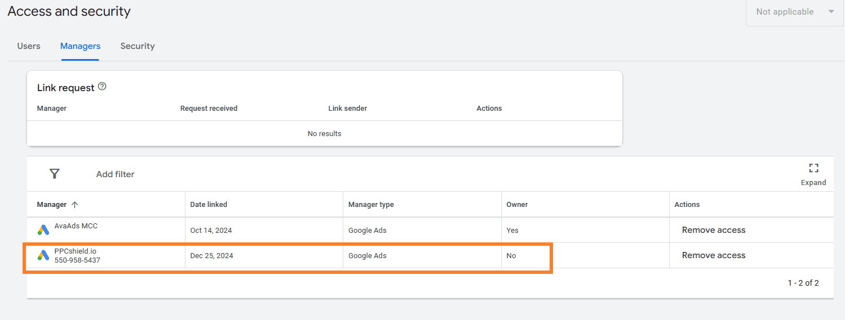Click the filter funnel icon

(54, 174)
